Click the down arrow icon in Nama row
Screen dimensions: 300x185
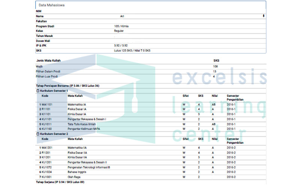coord(264,16)
